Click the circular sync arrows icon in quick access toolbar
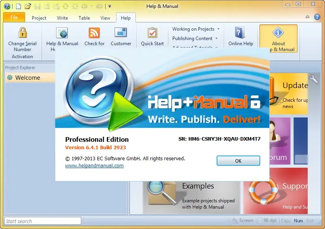The width and height of the screenshot is (325, 229). pos(66,6)
